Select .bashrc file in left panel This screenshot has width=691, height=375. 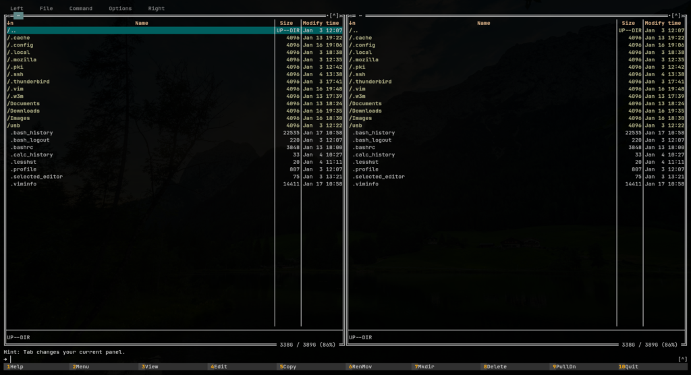click(175, 148)
